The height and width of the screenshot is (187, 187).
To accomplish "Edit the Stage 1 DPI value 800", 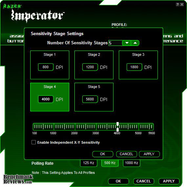I will point(46,67).
